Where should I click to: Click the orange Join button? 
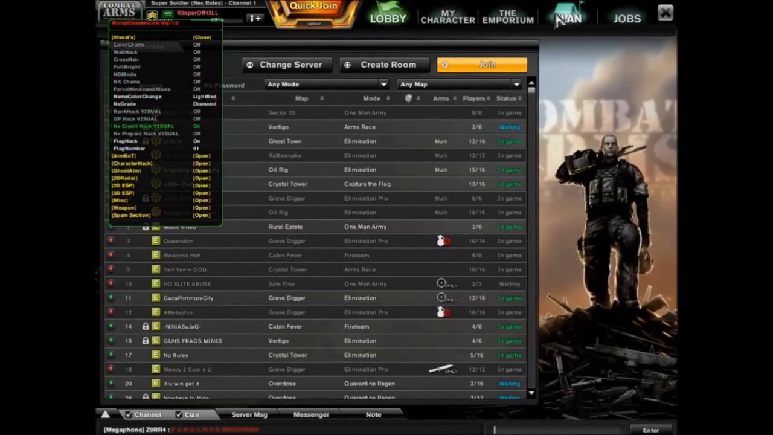482,65
